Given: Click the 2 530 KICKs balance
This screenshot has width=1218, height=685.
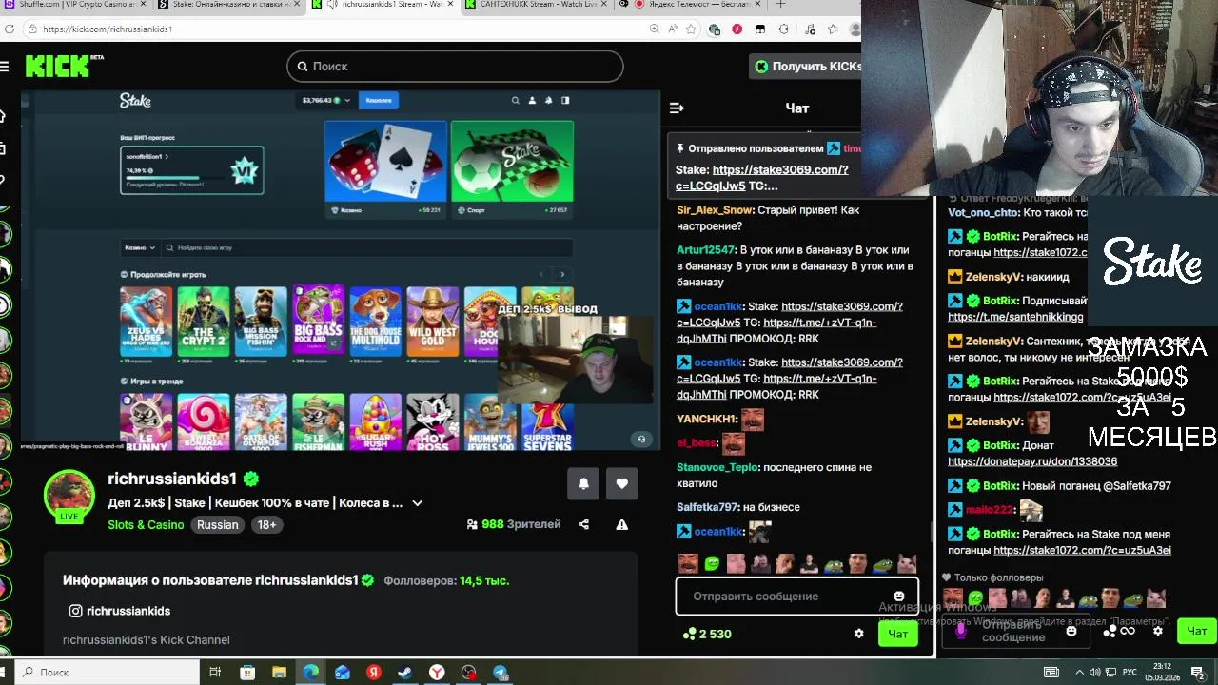Looking at the screenshot, I should 707,634.
